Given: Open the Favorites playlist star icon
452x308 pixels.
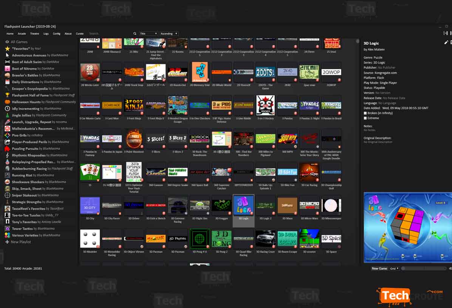Looking at the screenshot, I should click(7, 48).
